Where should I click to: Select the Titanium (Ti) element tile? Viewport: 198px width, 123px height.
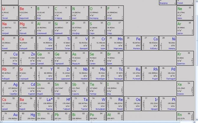[62, 43]
